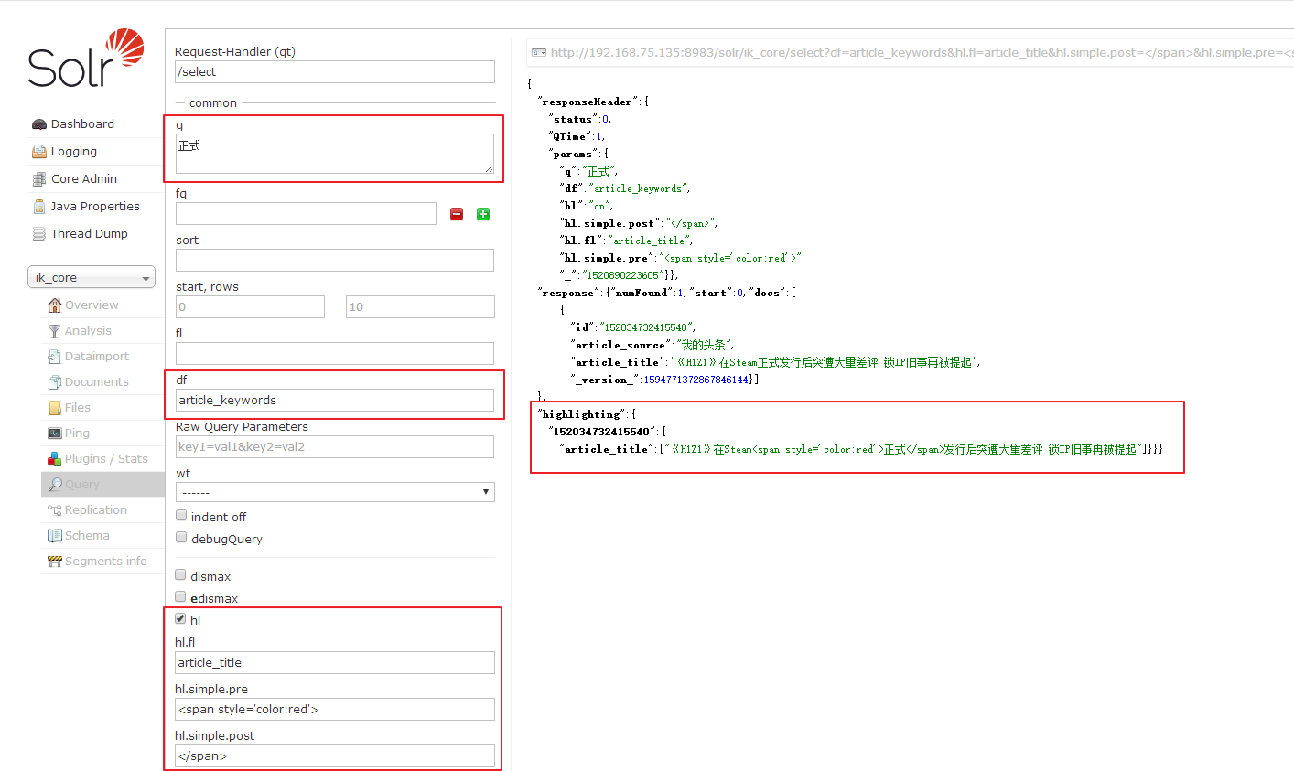This screenshot has height=771, width=1294.
Task: Add another fq filter with green plus icon
Action: point(483,214)
